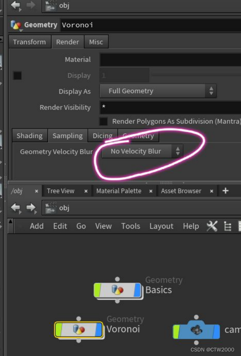Open the Go menu
Screen dimensions: 241x356
81,226
